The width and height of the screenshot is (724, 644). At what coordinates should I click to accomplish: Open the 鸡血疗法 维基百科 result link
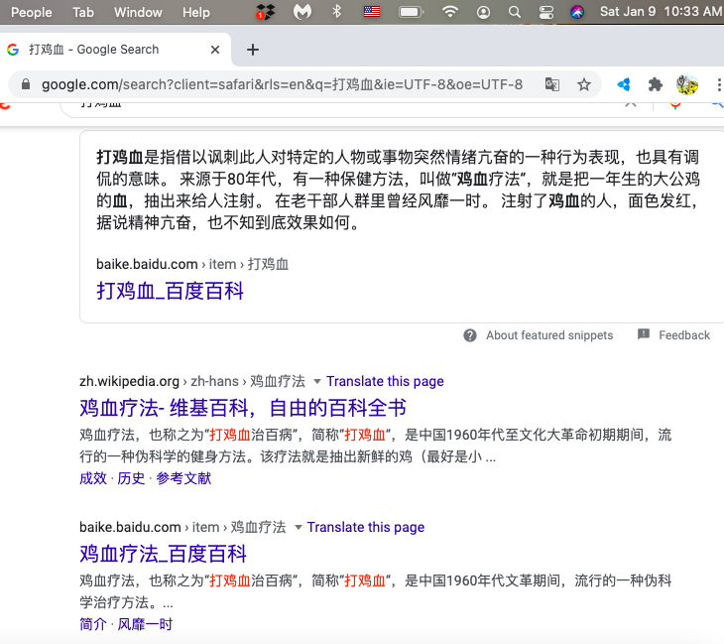tap(243, 408)
